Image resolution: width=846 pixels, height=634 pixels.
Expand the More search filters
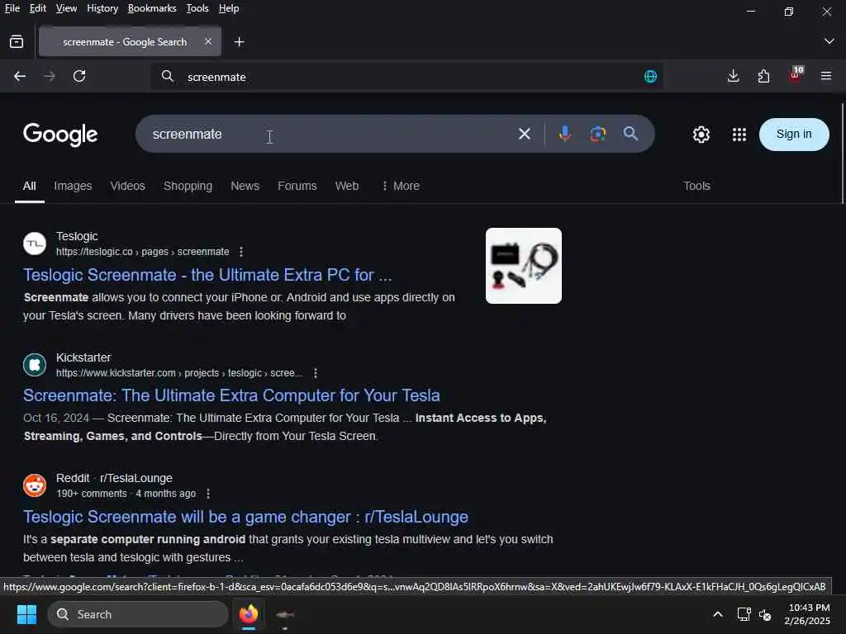[401, 186]
